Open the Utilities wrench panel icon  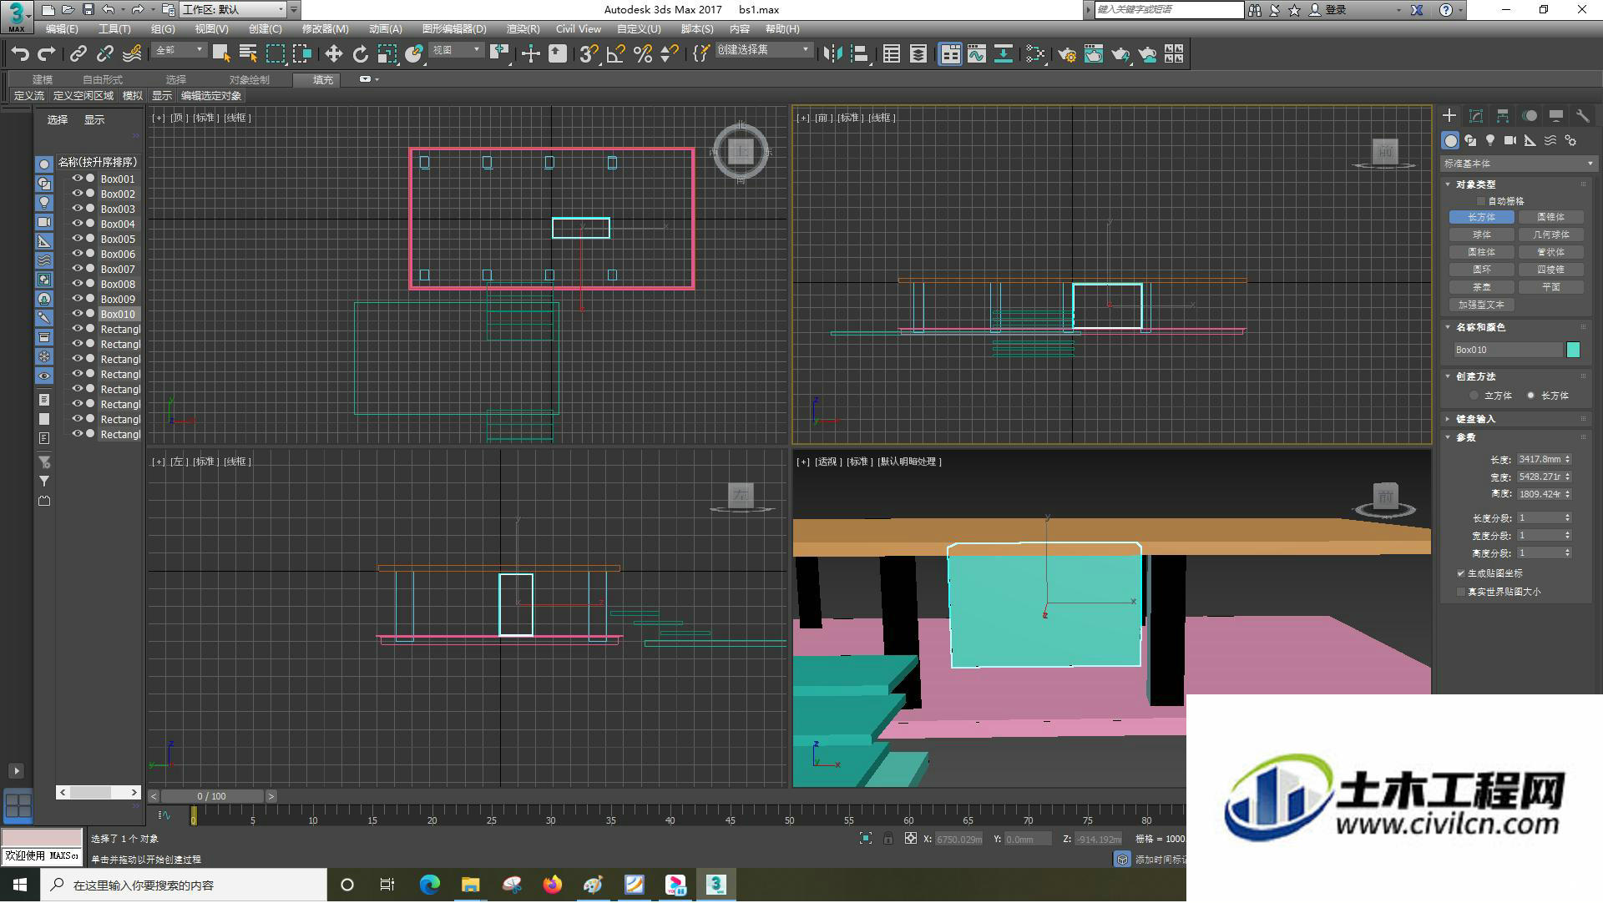tap(1583, 116)
